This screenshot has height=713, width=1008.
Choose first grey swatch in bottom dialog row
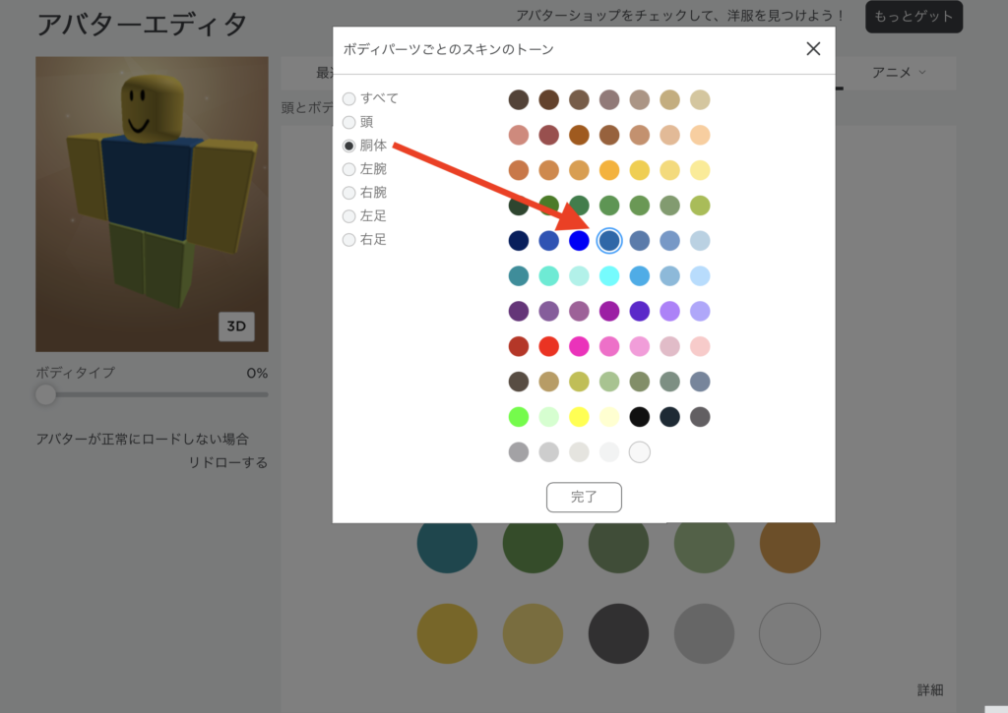click(519, 452)
